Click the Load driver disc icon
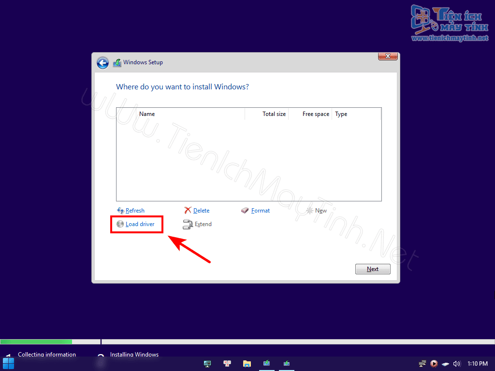The height and width of the screenshot is (371, 495). click(x=120, y=224)
